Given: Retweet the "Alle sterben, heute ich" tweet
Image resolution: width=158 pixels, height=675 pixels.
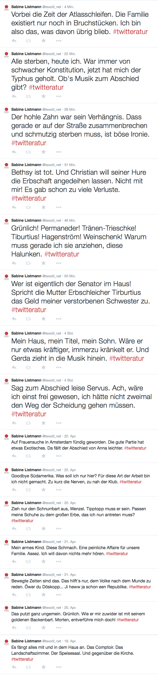Looking at the screenshot, I should tap(28, 96).
